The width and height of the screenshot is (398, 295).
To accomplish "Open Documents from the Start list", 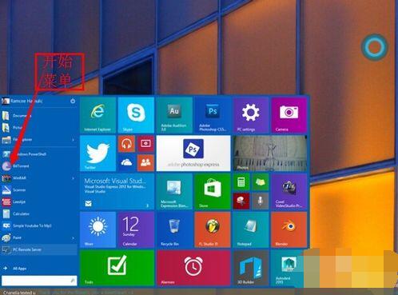I will [x=39, y=116].
